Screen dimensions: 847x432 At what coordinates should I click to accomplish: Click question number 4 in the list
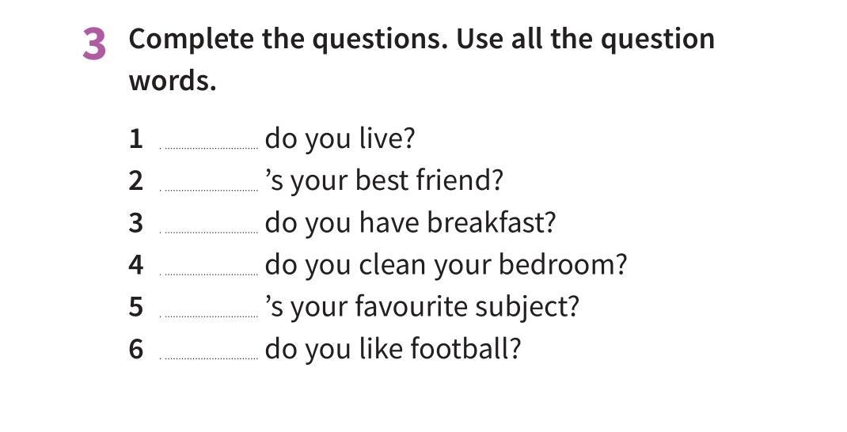(x=136, y=265)
